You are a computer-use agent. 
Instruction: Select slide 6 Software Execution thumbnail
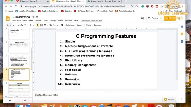19,47
